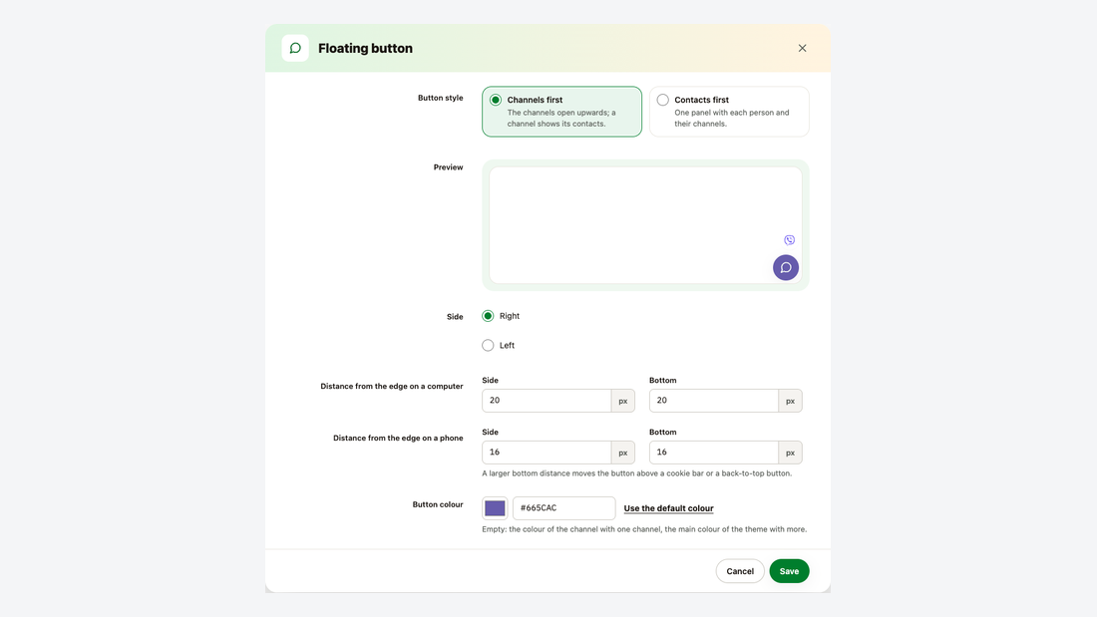Click the chat bubble icon in the header
This screenshot has width=1097, height=617.
click(295, 48)
